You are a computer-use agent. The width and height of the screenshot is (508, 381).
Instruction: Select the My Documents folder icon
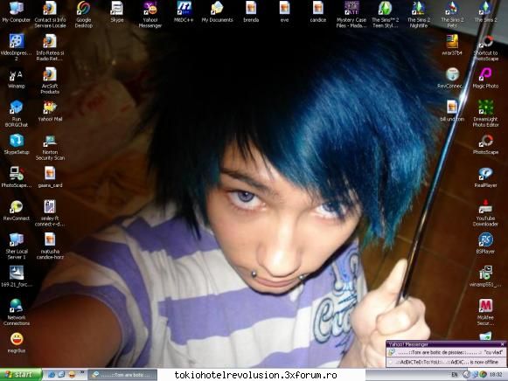[217, 12]
